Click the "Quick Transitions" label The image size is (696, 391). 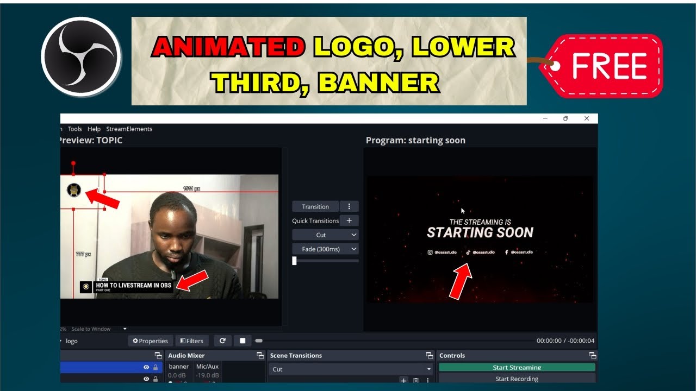coord(315,220)
